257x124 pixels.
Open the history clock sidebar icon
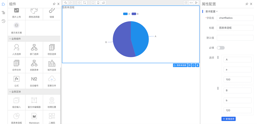coord(4,21)
